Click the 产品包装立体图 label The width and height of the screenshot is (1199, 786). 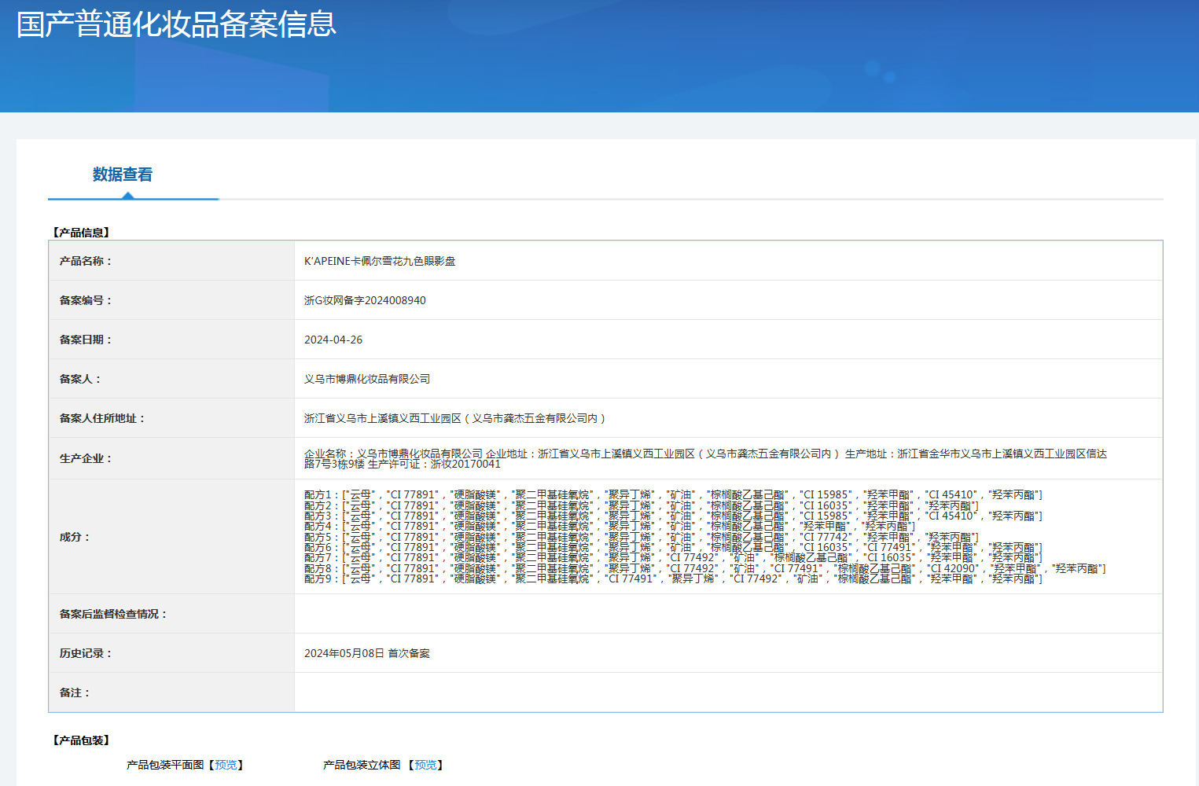click(x=362, y=765)
